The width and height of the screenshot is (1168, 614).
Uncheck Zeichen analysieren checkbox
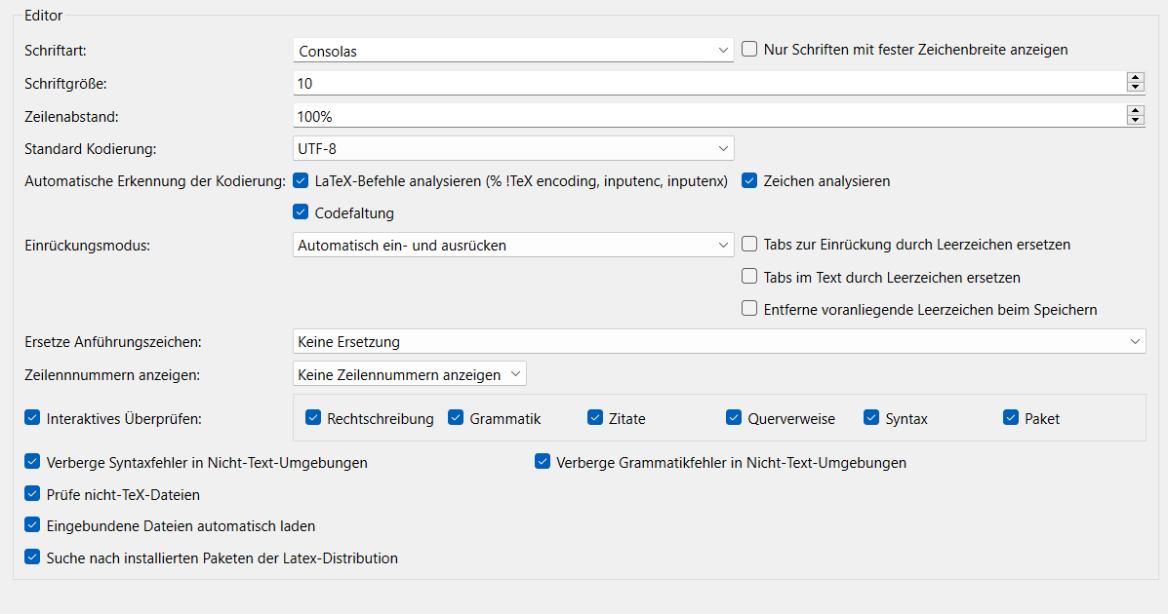point(749,180)
